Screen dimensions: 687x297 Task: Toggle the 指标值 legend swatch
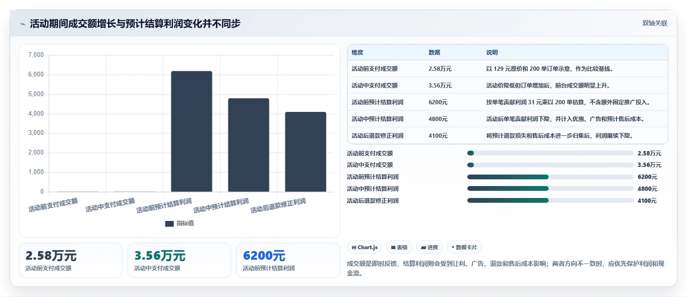click(169, 223)
